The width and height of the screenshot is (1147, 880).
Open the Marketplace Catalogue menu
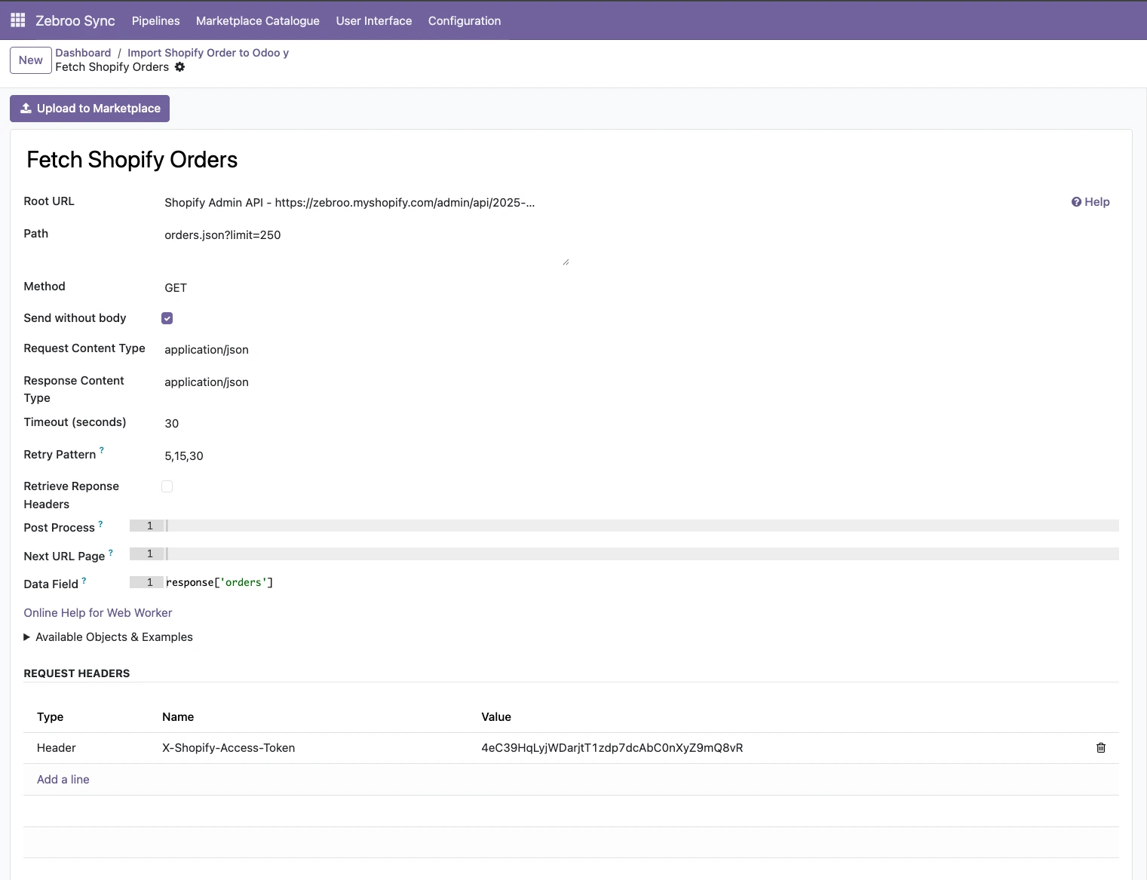coord(258,20)
